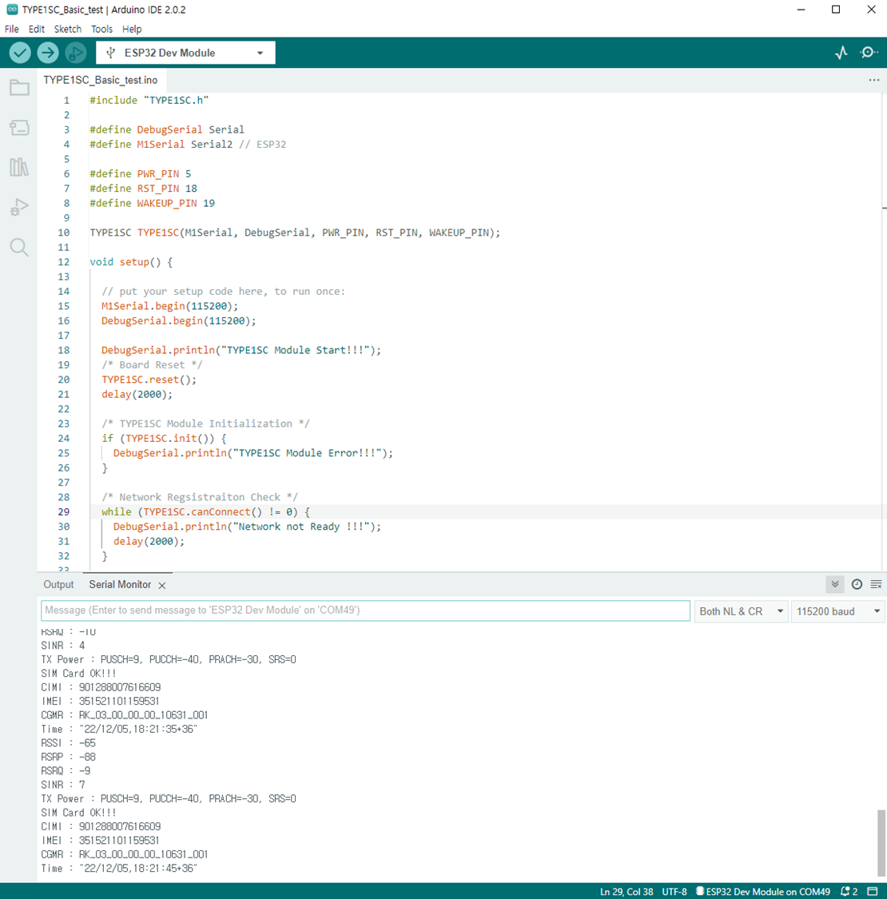The height and width of the screenshot is (899, 887).
Task: Start debugging with the debug button
Action: [x=75, y=53]
